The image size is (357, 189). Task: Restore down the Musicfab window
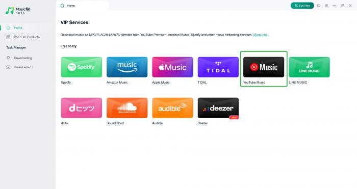click(x=342, y=6)
